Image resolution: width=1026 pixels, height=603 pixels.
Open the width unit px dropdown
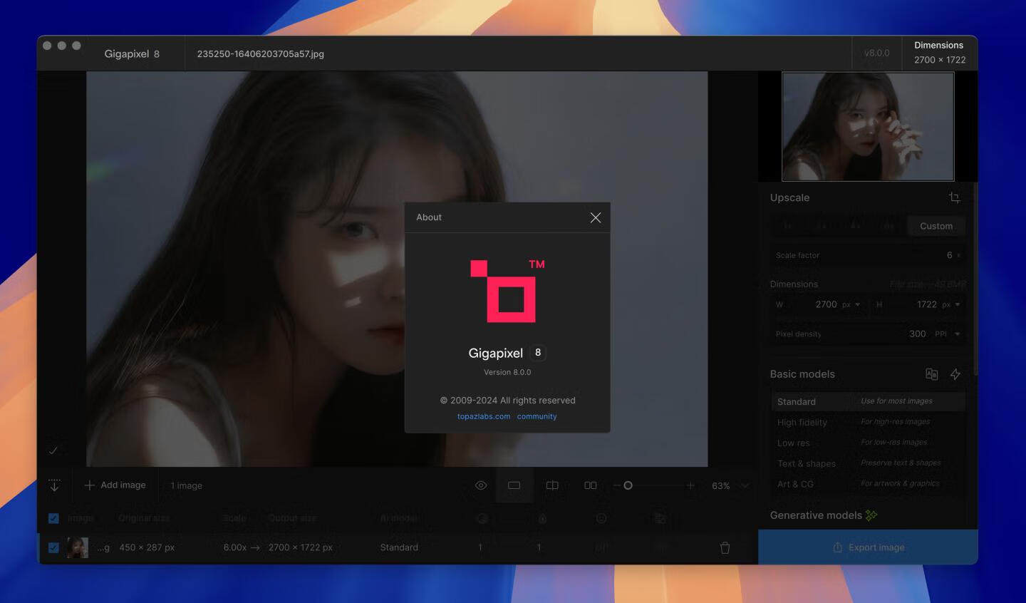tap(852, 304)
